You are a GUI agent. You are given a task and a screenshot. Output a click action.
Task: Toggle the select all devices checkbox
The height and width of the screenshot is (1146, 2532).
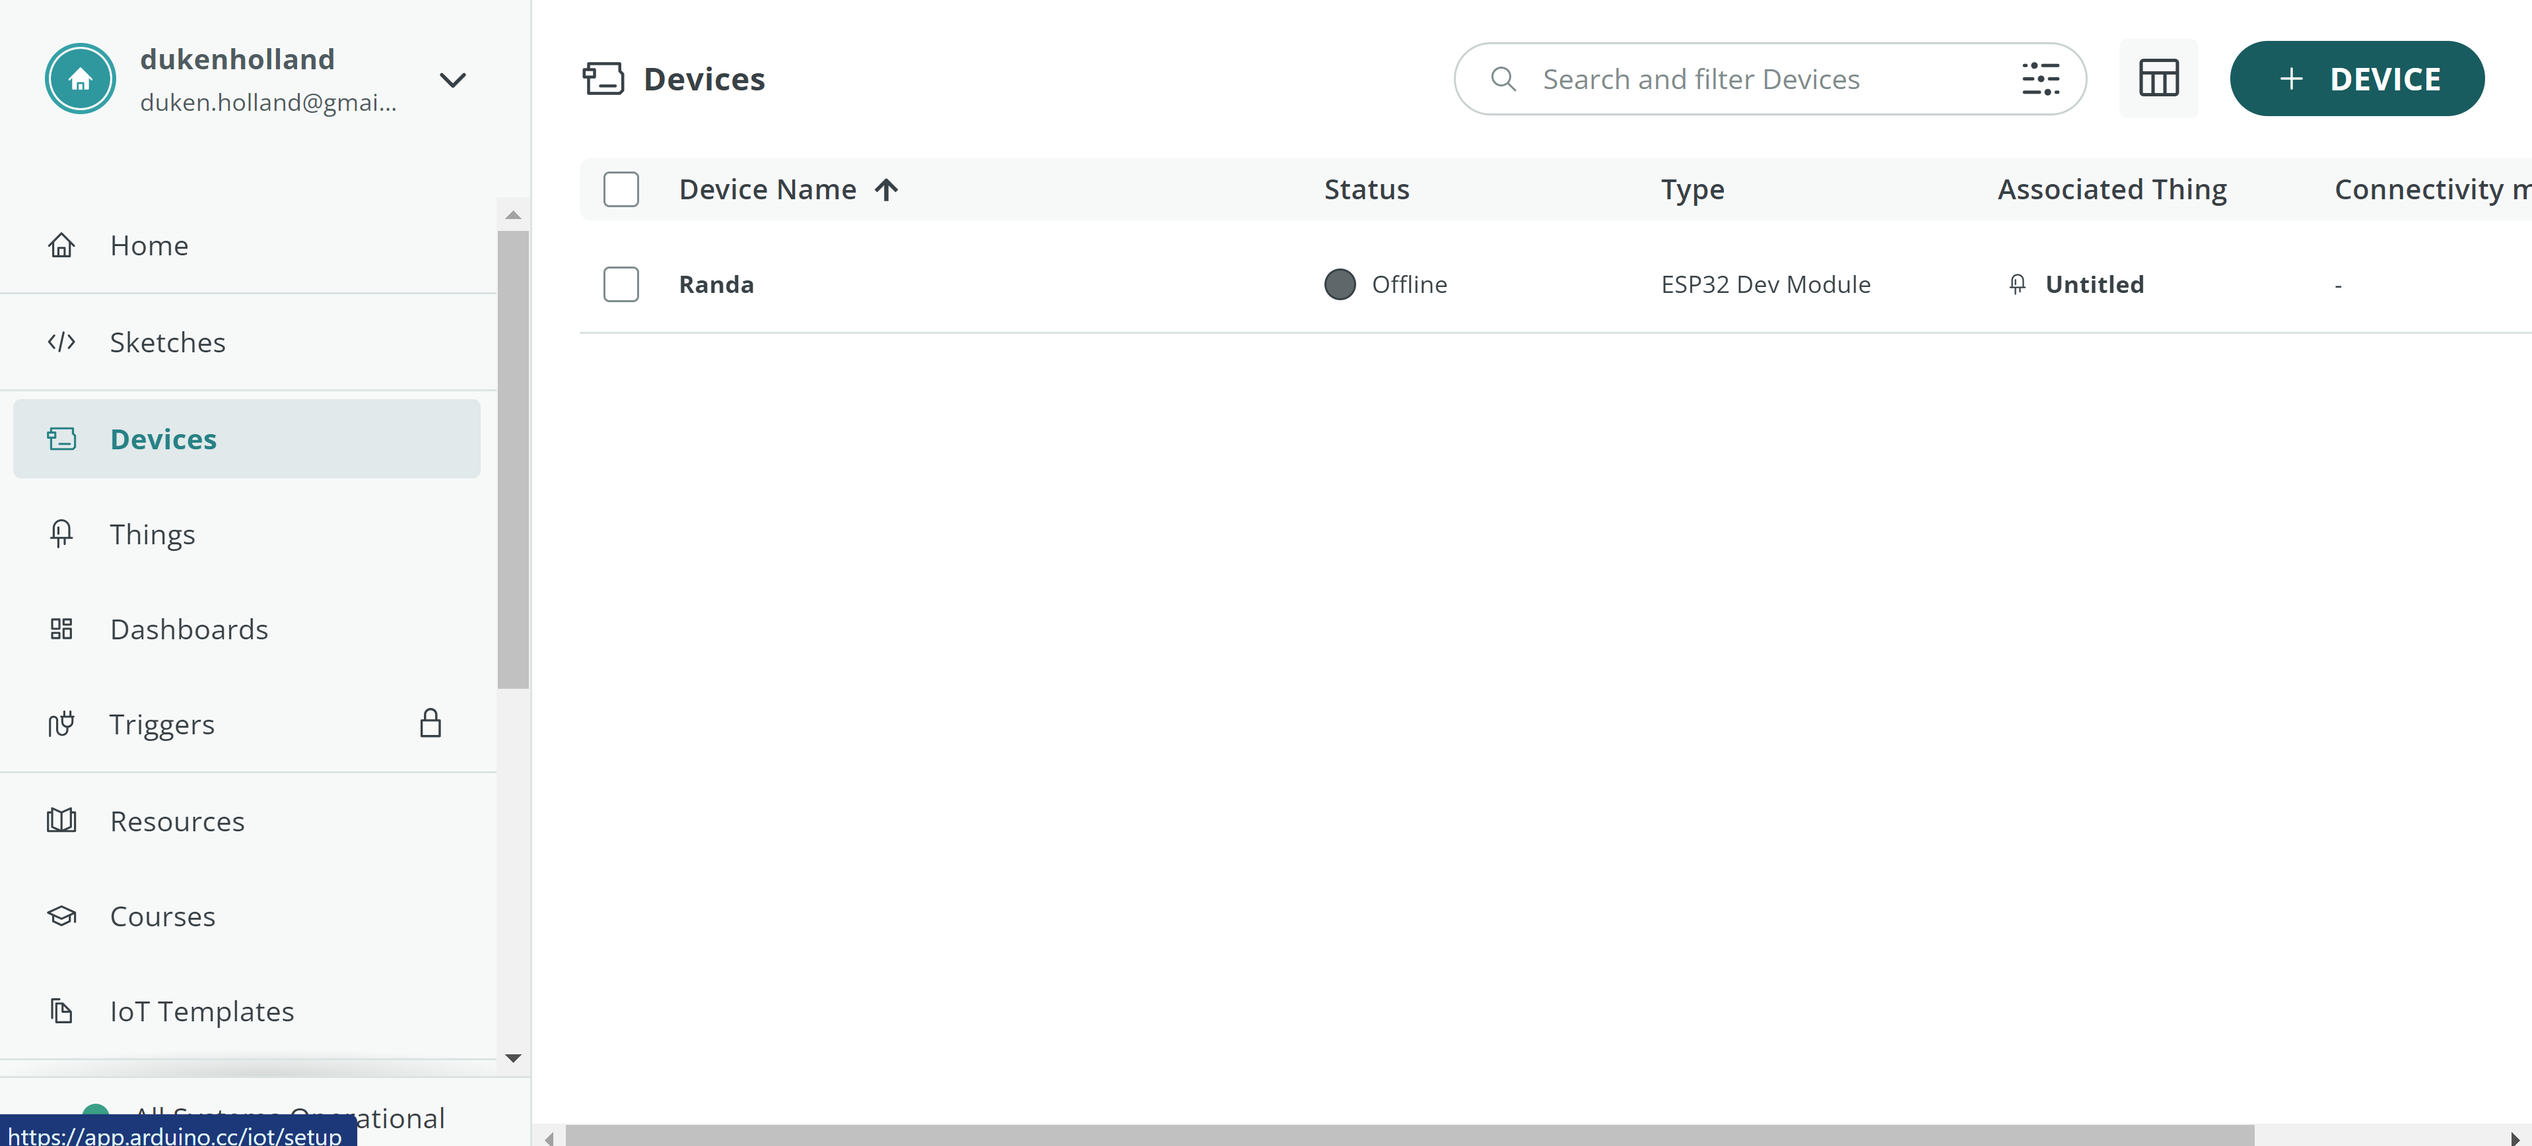pos(621,189)
